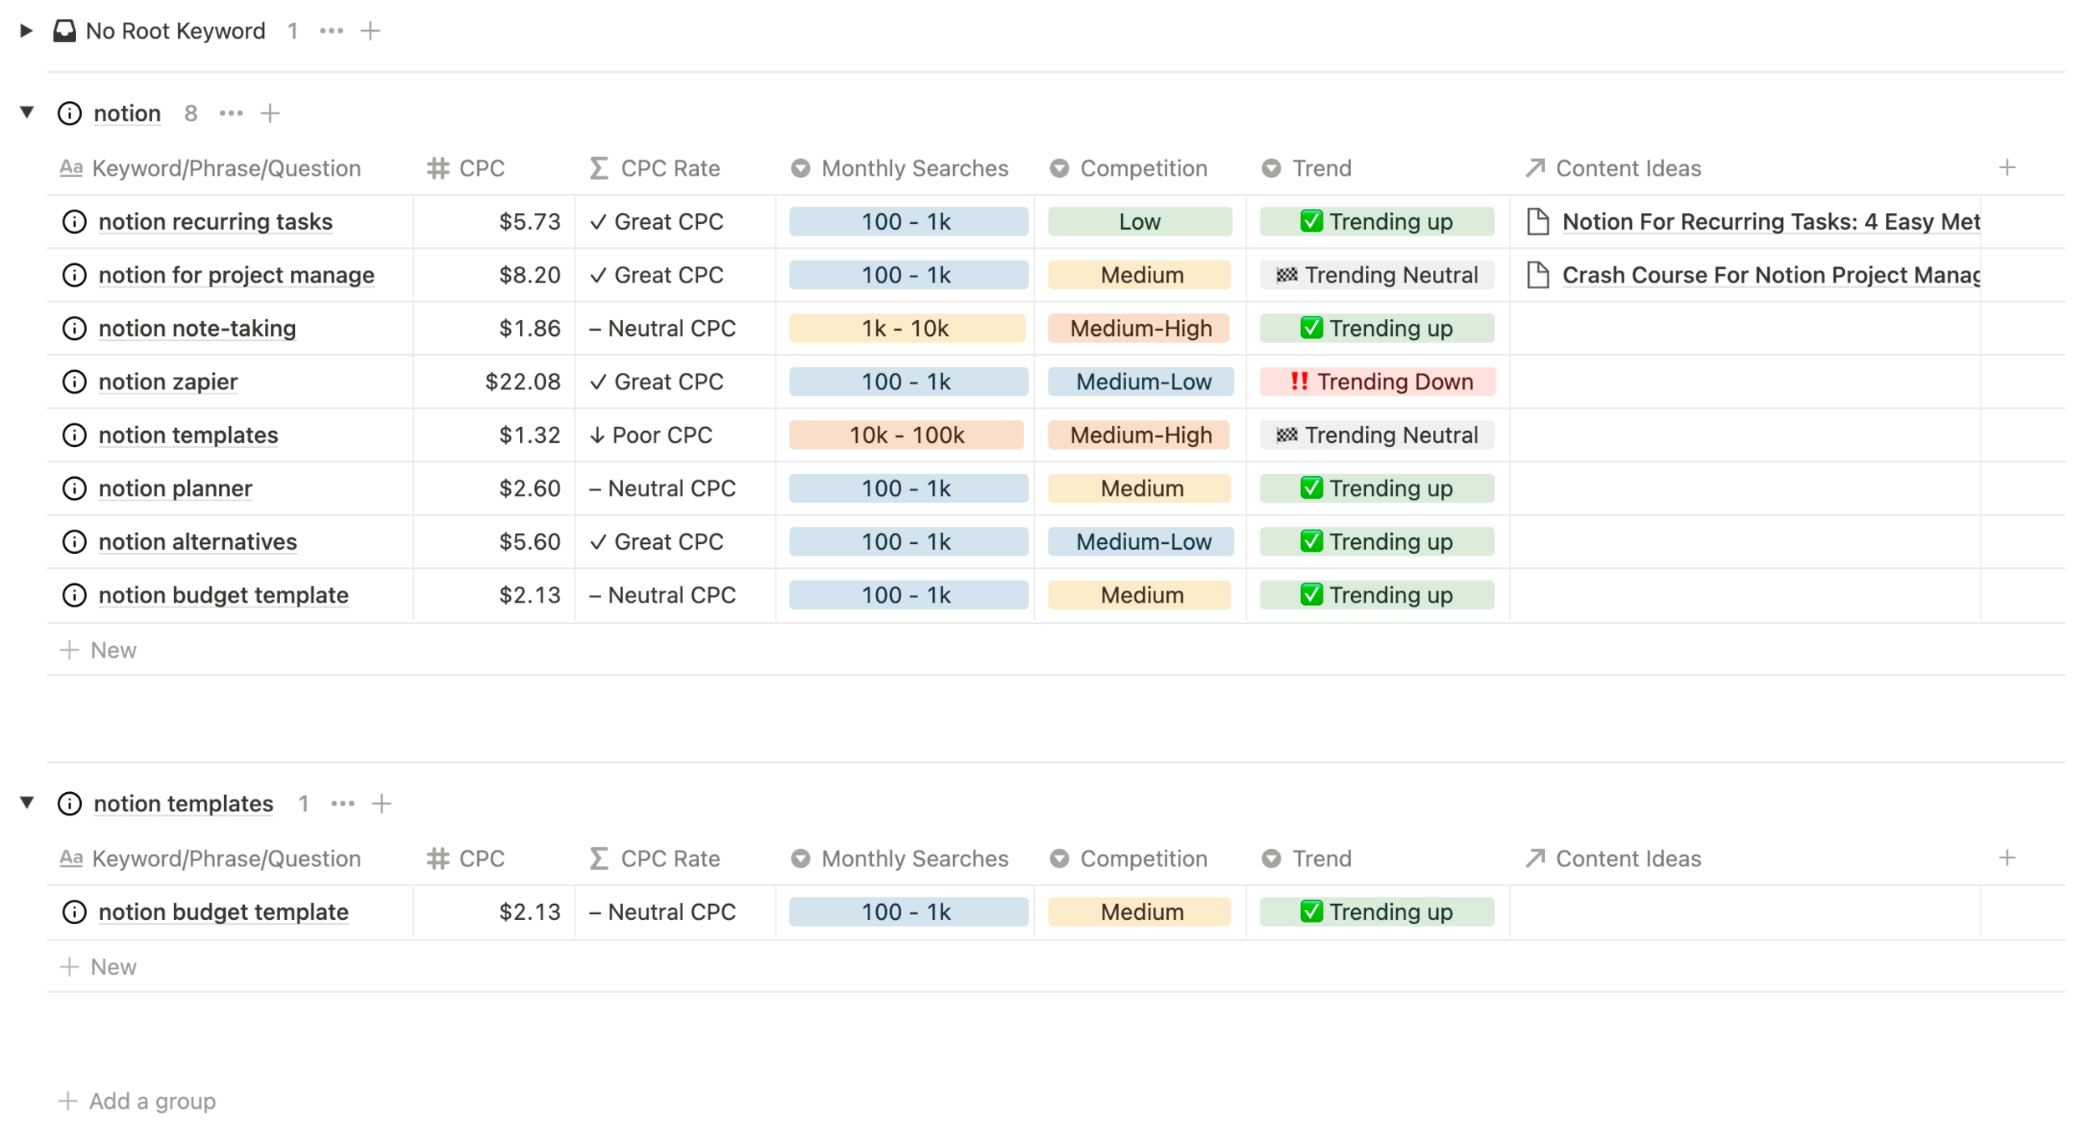This screenshot has width=2090, height=1143.
Task: Click page icon of notion zapier row
Action: tap(74, 382)
